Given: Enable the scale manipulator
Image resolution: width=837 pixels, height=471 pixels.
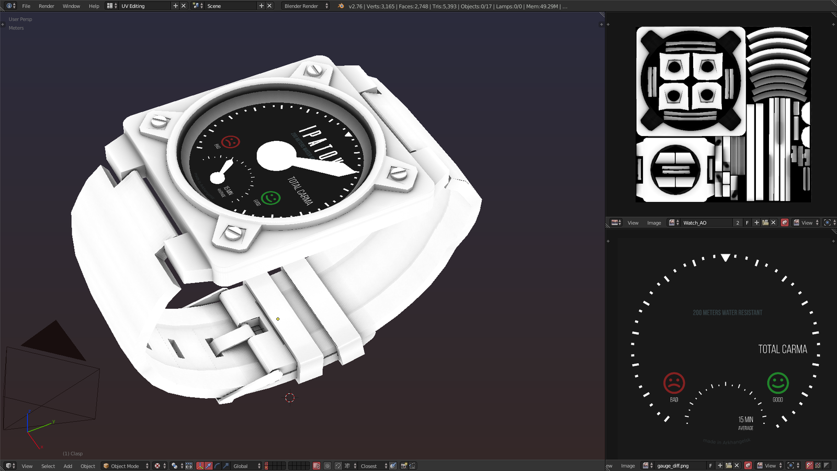Looking at the screenshot, I should 225,466.
